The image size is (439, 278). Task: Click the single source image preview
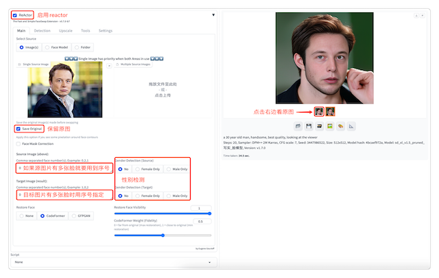pyautogui.click(x=65, y=90)
